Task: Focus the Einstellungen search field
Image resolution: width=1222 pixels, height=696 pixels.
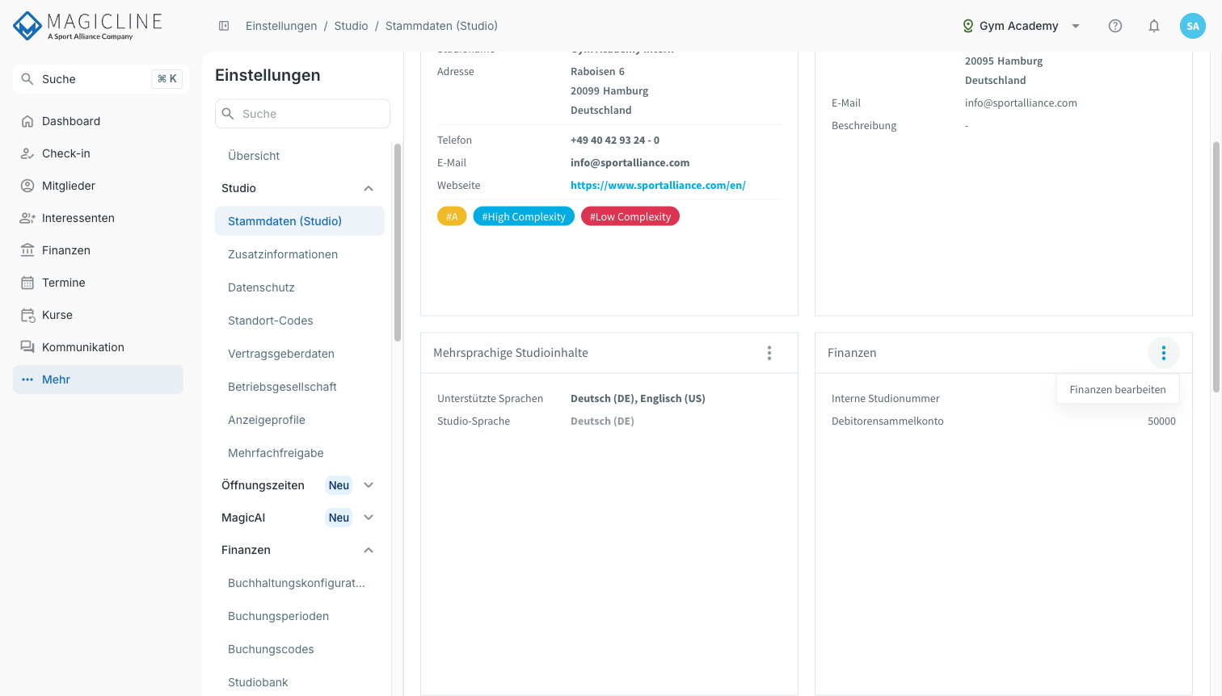Action: coord(302,114)
